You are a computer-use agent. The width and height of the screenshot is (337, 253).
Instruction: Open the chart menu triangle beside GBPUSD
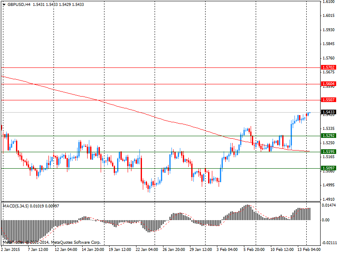4,5
